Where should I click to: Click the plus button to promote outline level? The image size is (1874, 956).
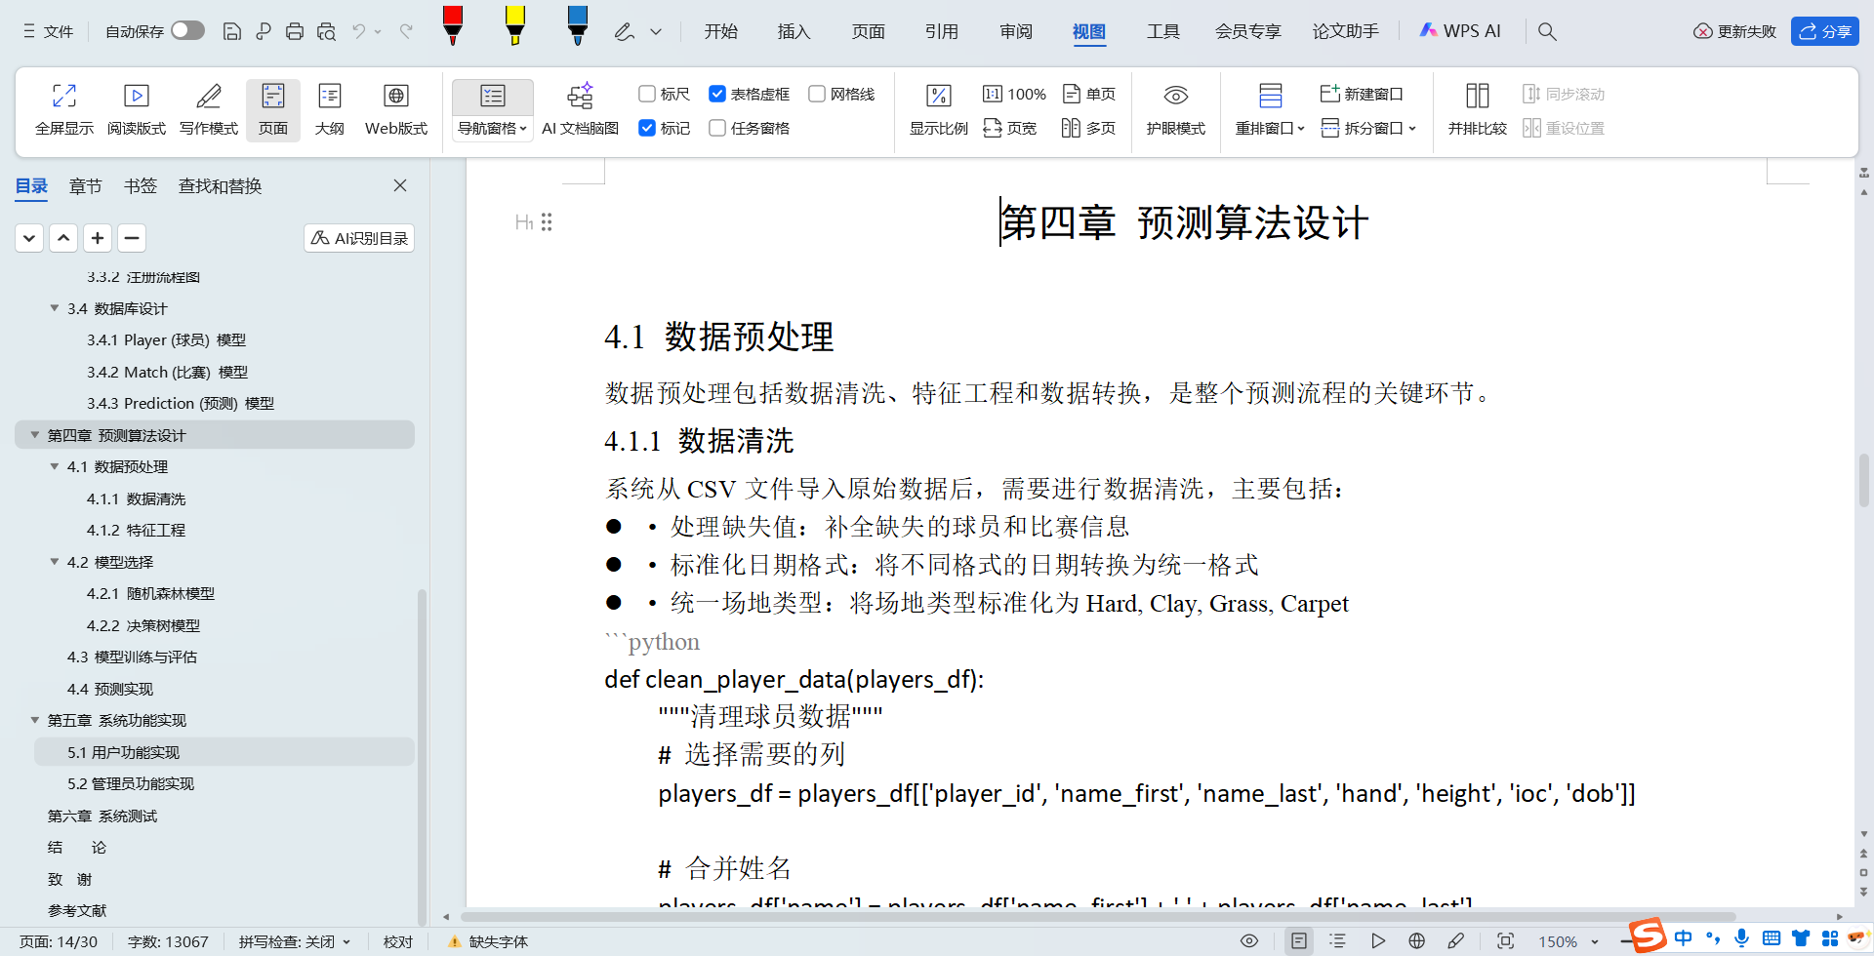point(98,238)
